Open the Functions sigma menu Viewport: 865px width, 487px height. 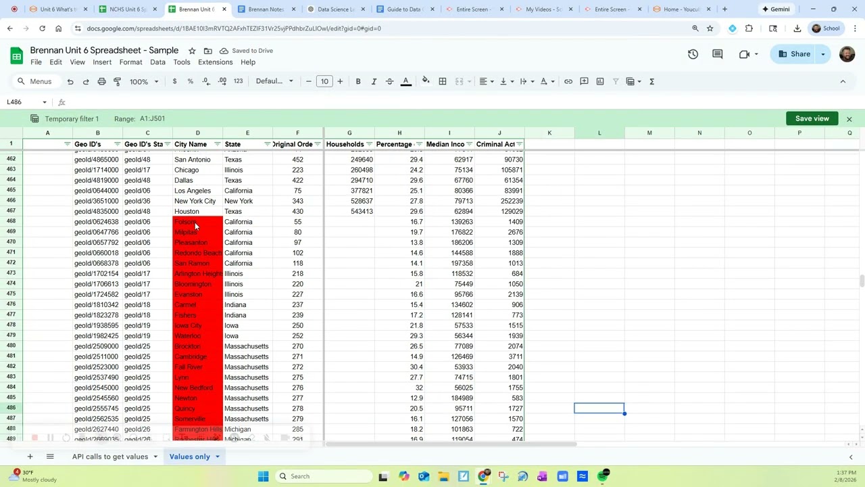click(x=651, y=81)
